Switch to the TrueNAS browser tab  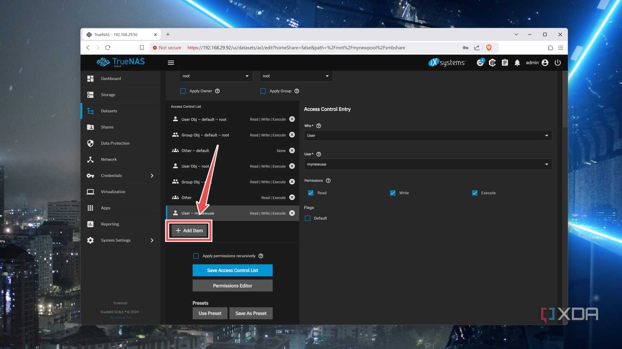click(117, 34)
